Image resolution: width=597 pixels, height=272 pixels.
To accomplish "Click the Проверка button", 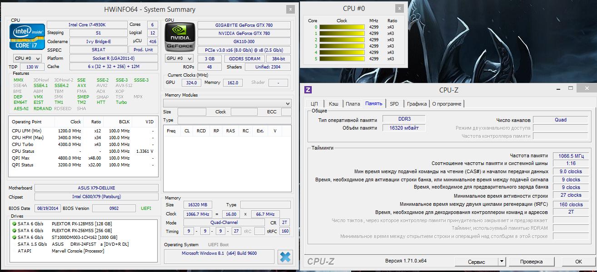I will pyautogui.click(x=532, y=262).
